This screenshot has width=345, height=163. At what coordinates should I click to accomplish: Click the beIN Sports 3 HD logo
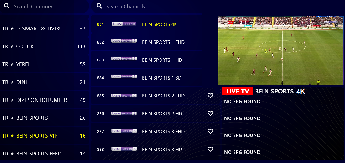coord(124,149)
